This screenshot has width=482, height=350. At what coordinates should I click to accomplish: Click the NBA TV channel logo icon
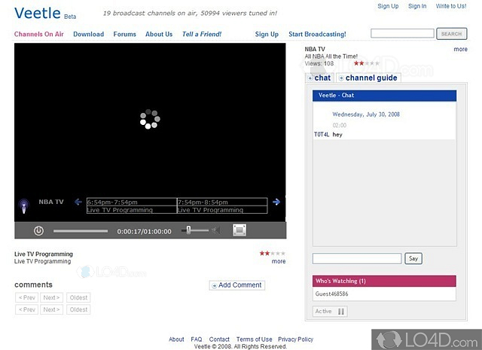click(x=23, y=204)
